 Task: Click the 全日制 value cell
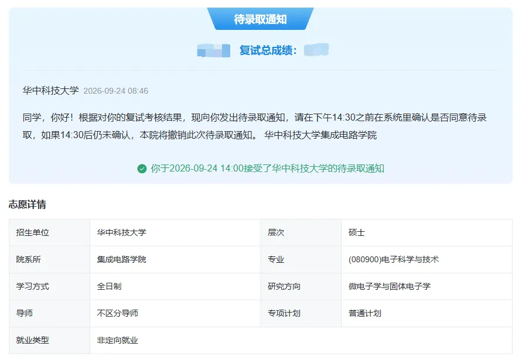pyautogui.click(x=175, y=286)
